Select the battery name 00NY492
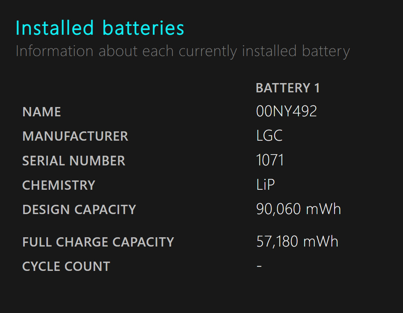The image size is (403, 313). click(x=287, y=111)
